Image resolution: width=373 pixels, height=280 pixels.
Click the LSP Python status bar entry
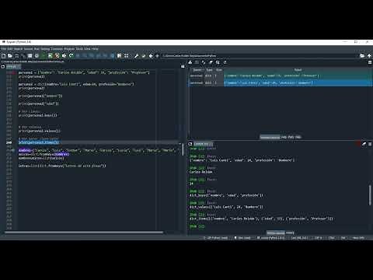(216, 238)
